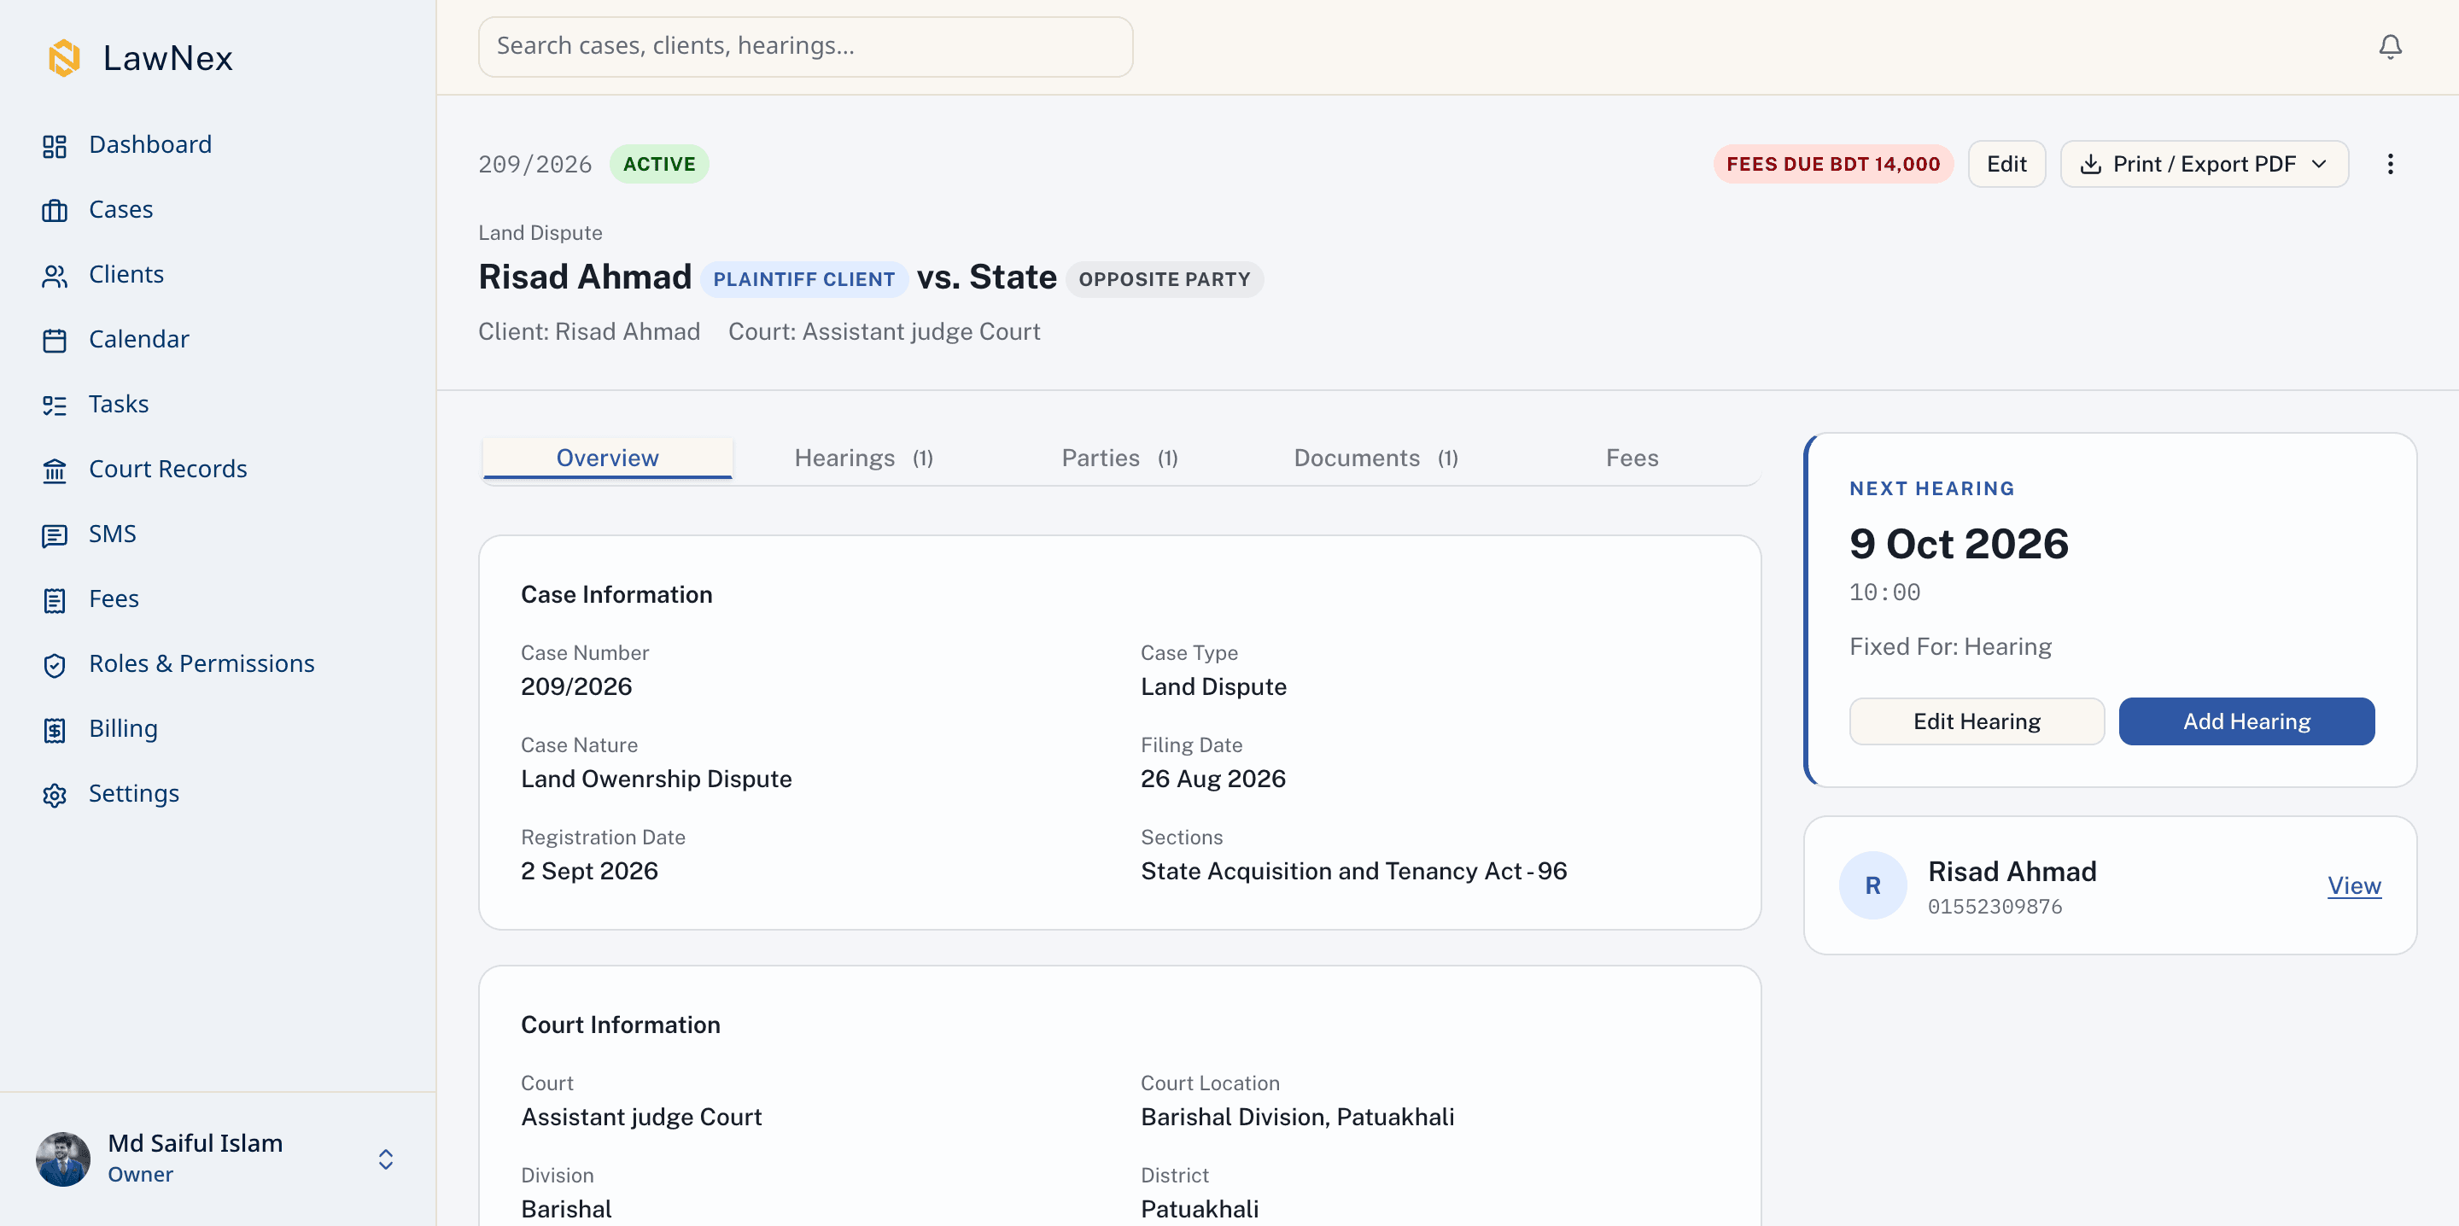Click the Edit case button
Screen dimensions: 2459x1226
2006,164
